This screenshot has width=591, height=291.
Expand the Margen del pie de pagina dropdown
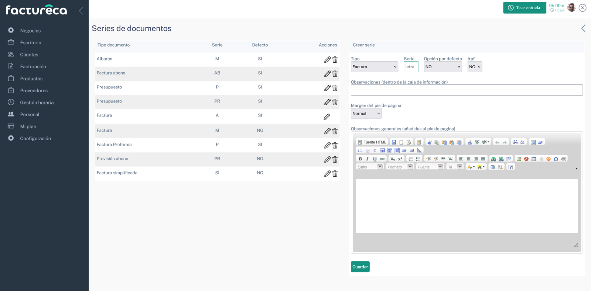coord(366,114)
